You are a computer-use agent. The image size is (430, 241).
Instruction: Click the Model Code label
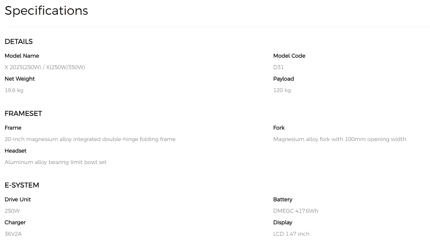coord(289,56)
